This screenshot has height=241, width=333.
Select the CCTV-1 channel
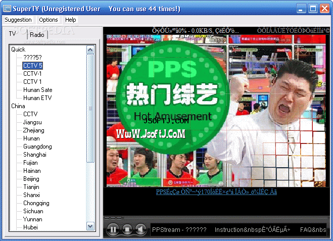pos(32,74)
